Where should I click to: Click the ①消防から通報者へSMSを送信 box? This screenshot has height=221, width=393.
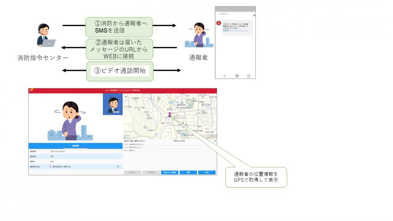click(x=119, y=27)
